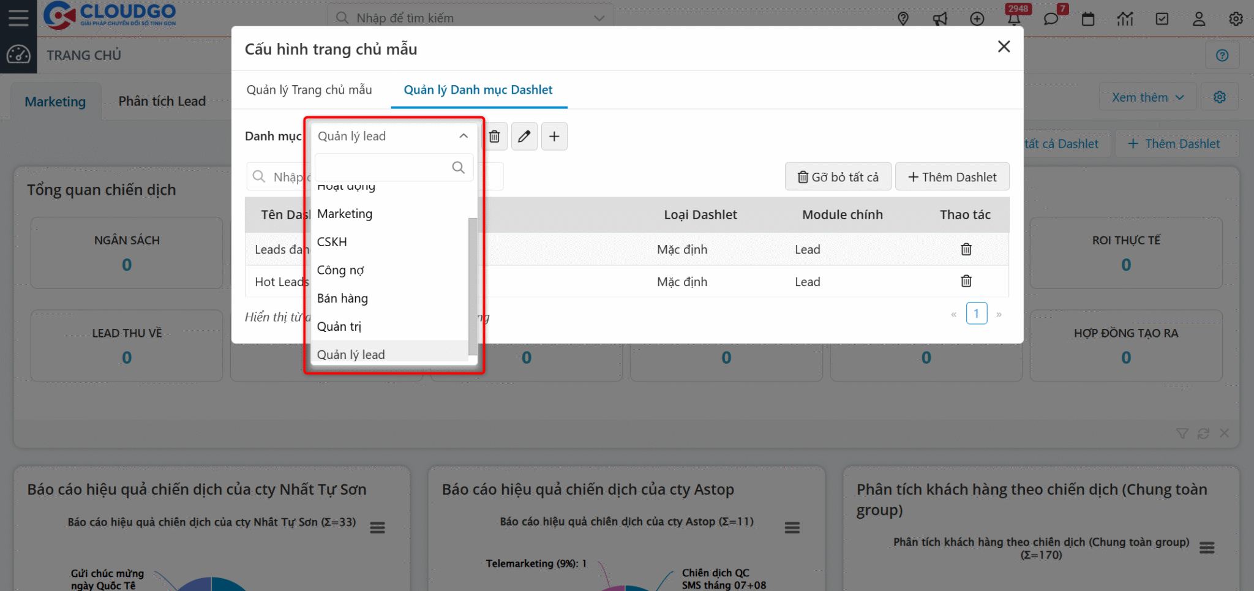The width and height of the screenshot is (1254, 591).
Task: Open the Marketing dashboard tab
Action: pyautogui.click(x=55, y=102)
